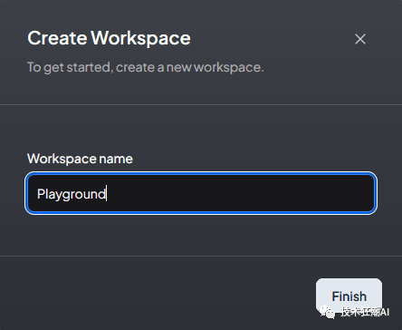Click the 'To get started' subtitle text
This screenshot has width=402, height=330.
(145, 67)
